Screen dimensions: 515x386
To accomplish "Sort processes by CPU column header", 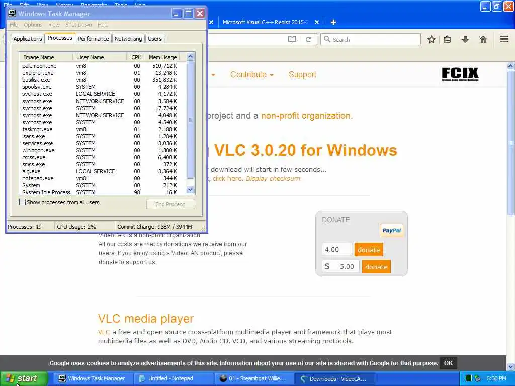I will pos(136,57).
